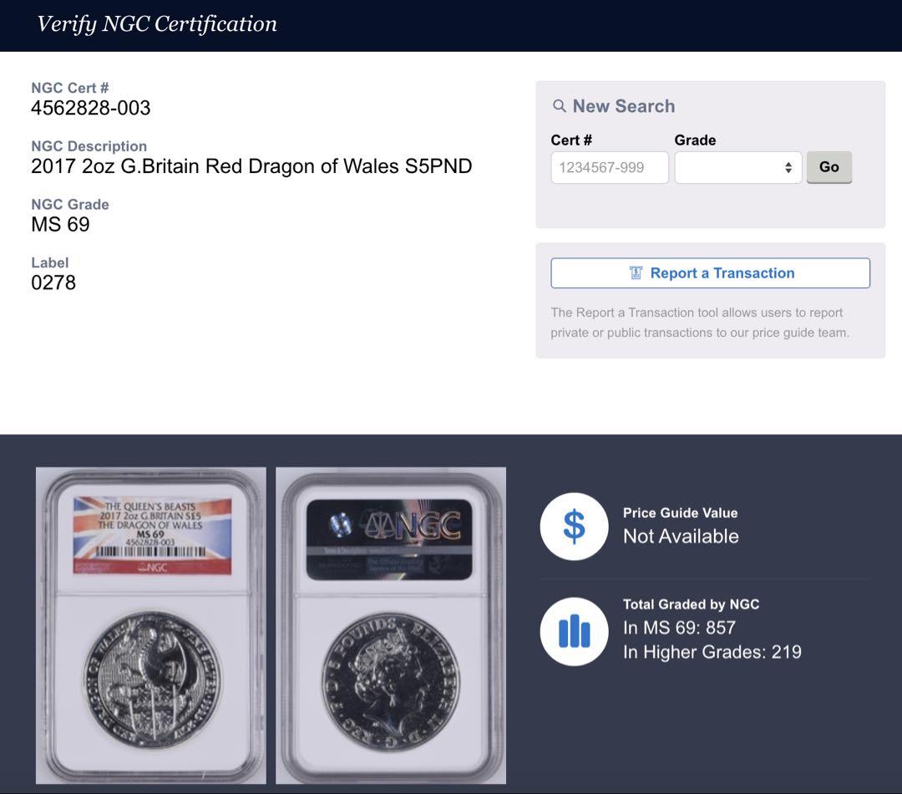
Task: Click the In Higher Grades: 219 count
Action: [712, 652]
